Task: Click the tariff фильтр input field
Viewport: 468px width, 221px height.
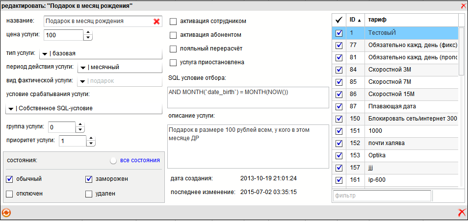Action: [381, 196]
